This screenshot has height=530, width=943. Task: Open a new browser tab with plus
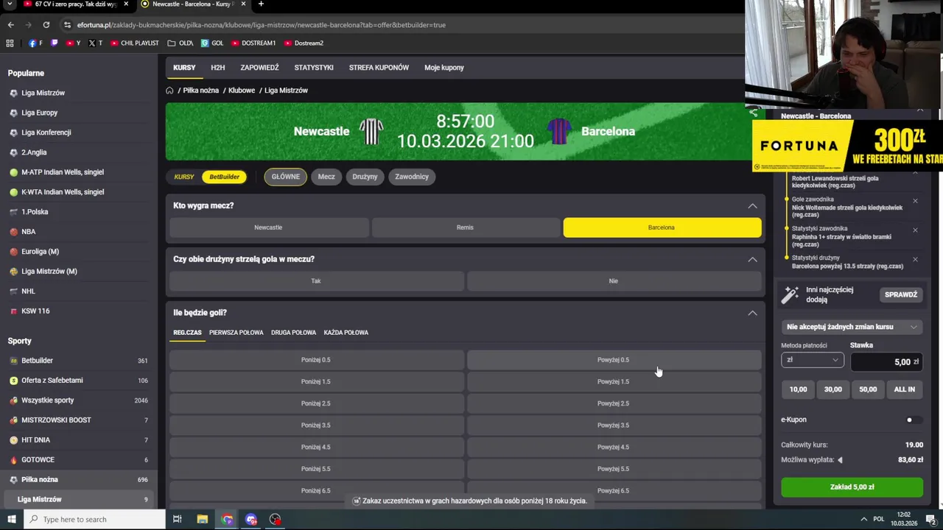click(261, 4)
